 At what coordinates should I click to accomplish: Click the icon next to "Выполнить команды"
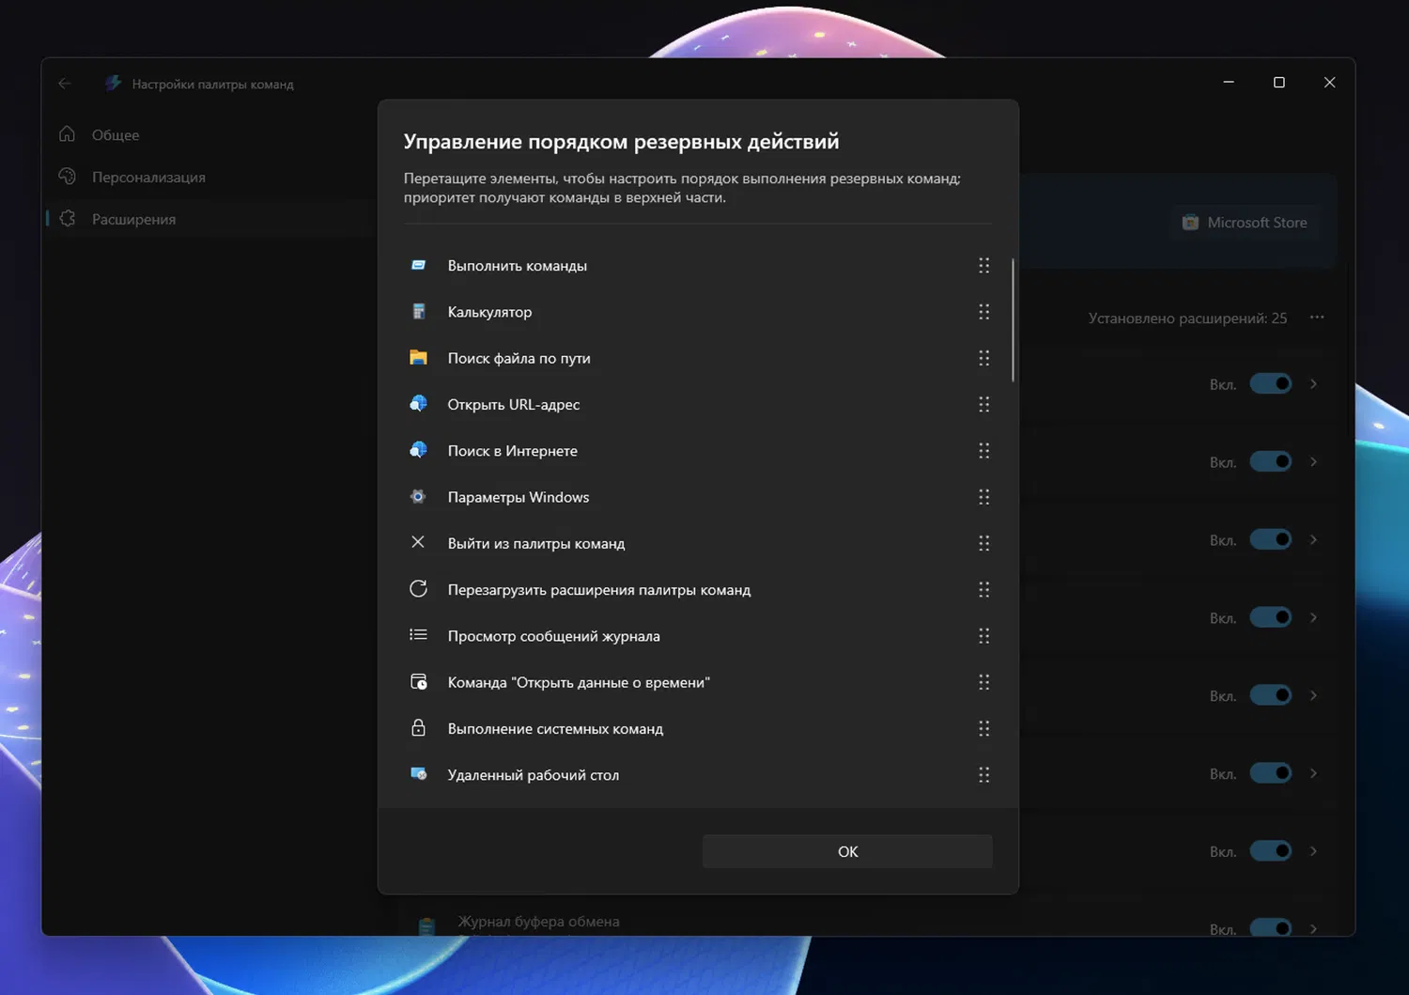[418, 266]
